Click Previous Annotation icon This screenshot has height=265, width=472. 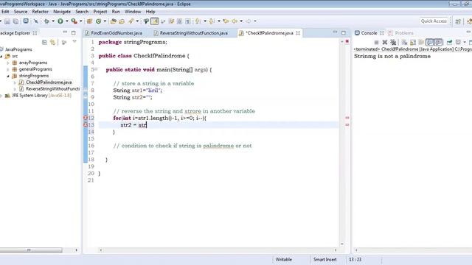212,21
